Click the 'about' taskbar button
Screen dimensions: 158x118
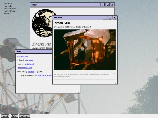coord(5,116)
